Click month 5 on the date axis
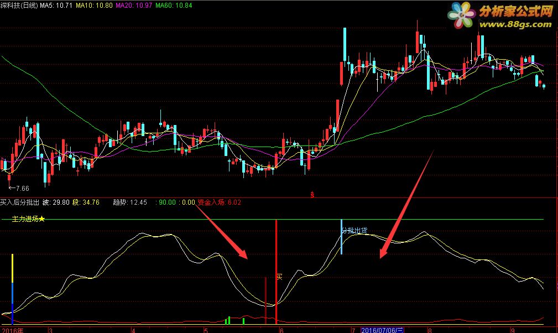This screenshot has width=558, height=333. click(206, 330)
